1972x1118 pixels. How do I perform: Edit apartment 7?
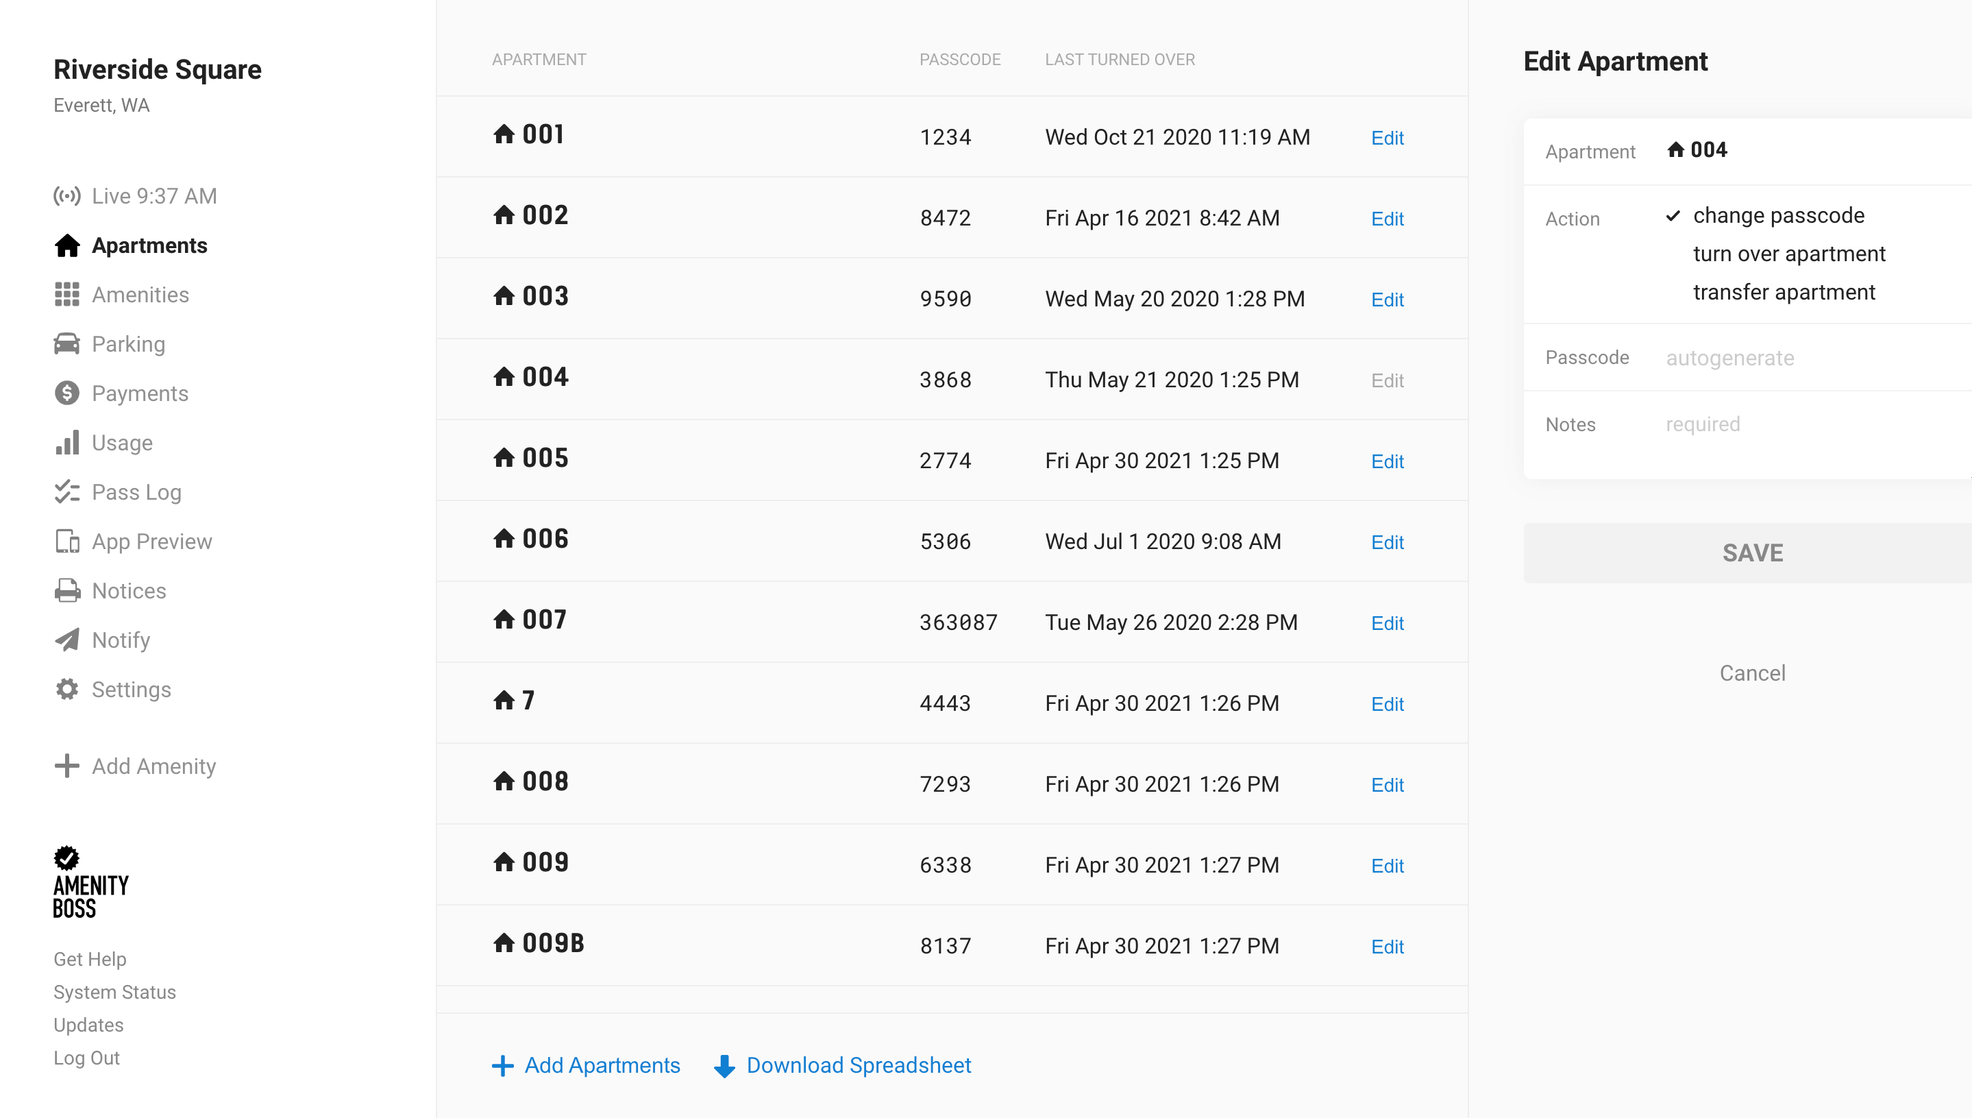pos(1387,704)
